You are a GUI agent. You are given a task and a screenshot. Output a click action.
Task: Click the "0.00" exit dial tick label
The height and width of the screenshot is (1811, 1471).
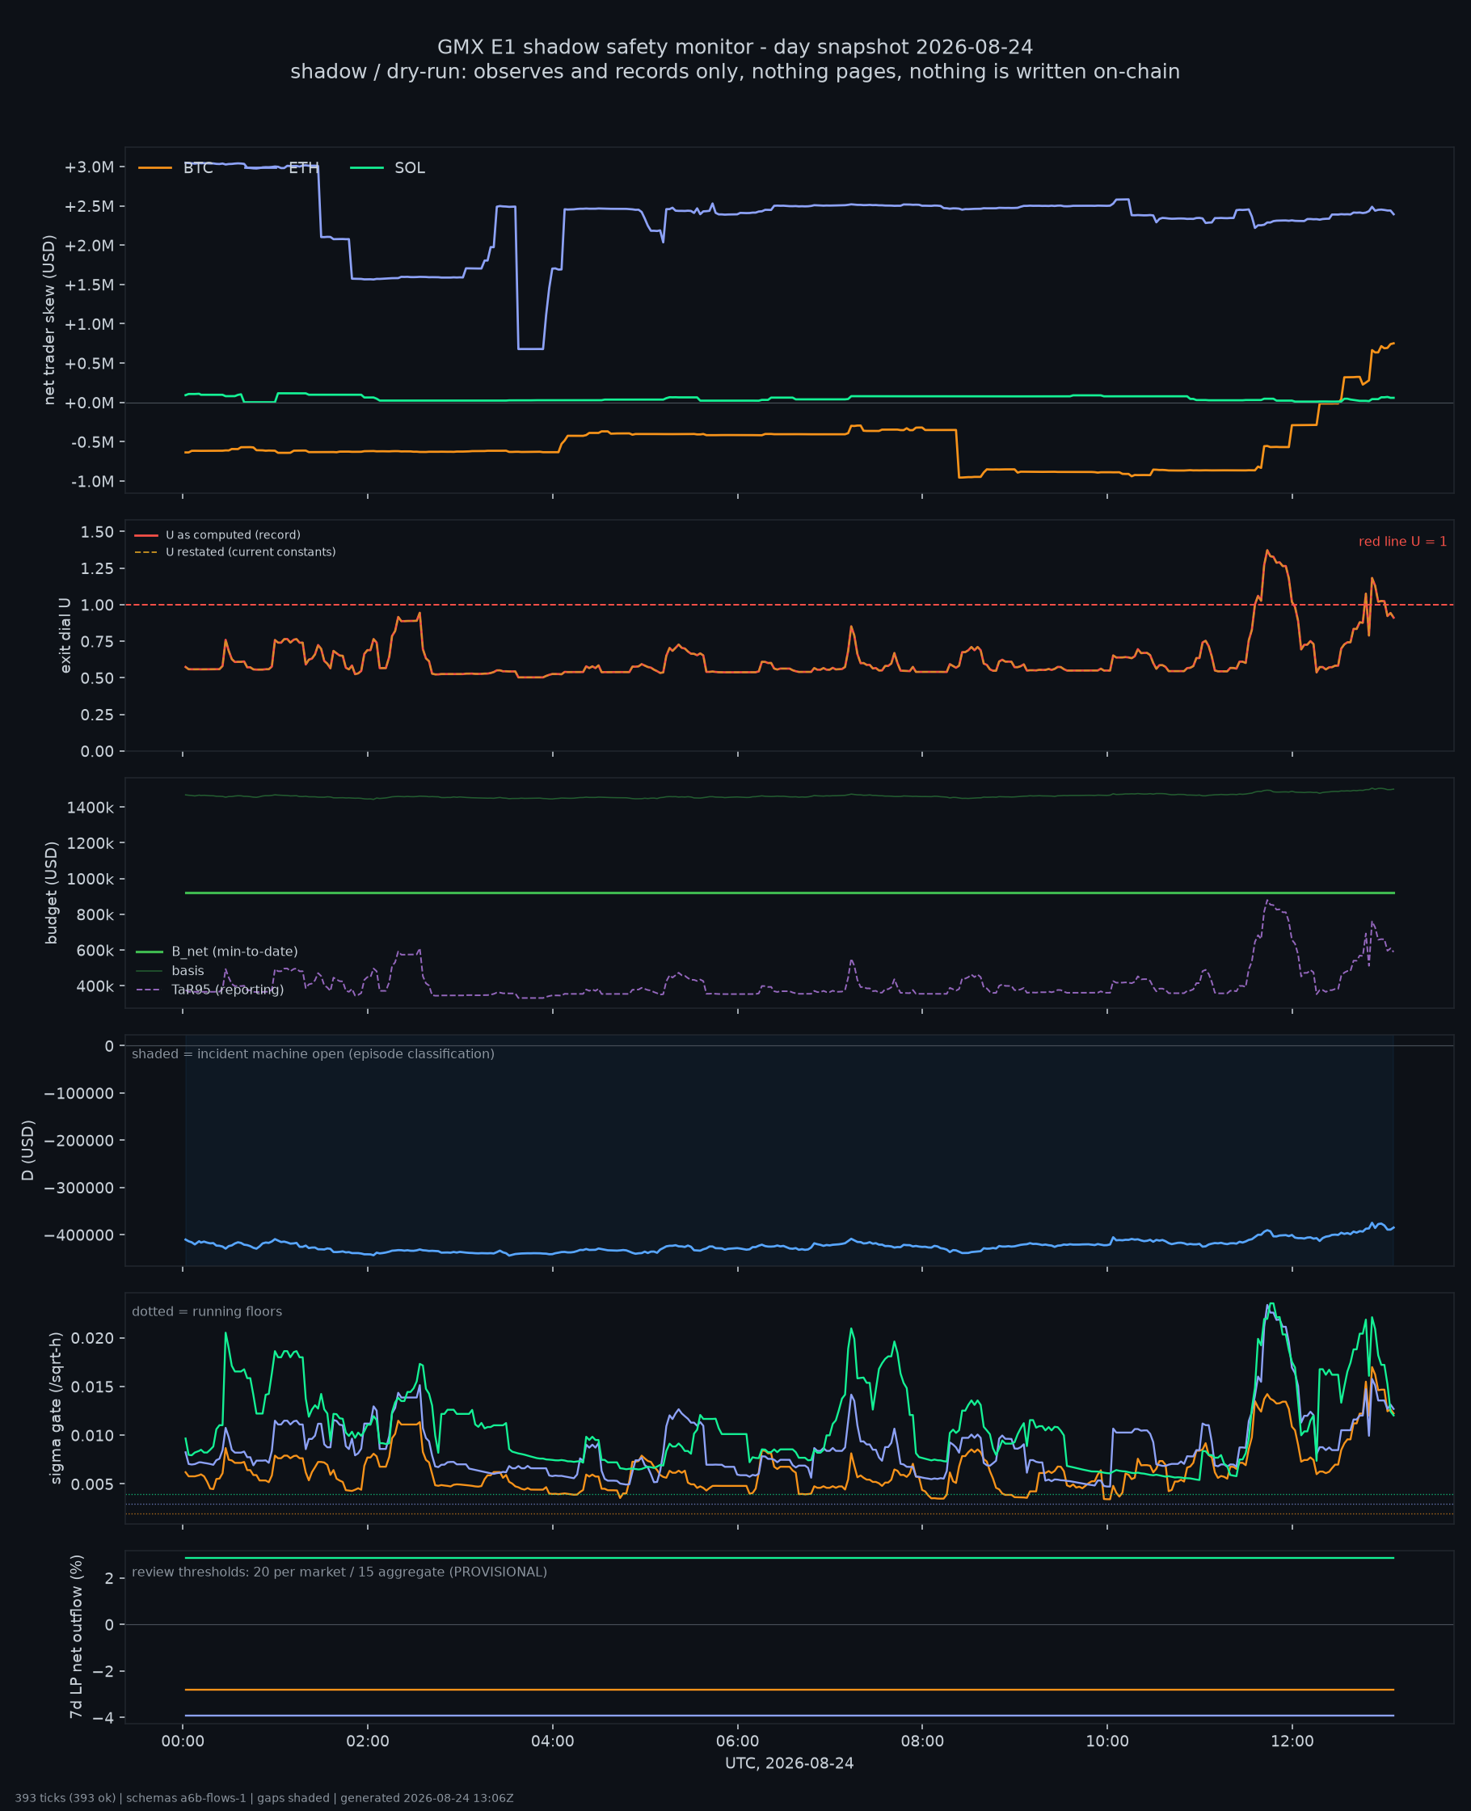(98, 752)
